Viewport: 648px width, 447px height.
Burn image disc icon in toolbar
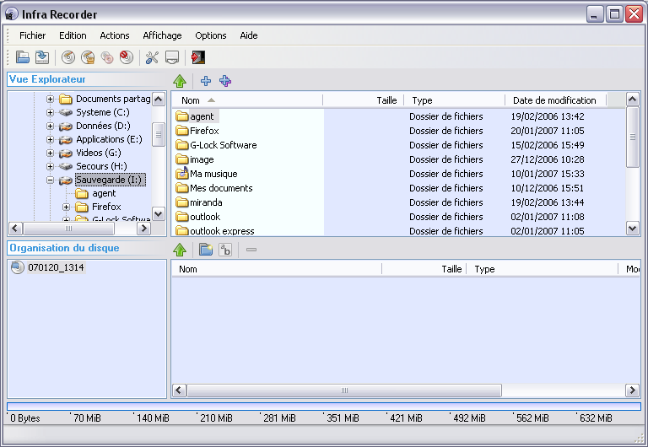click(x=88, y=57)
